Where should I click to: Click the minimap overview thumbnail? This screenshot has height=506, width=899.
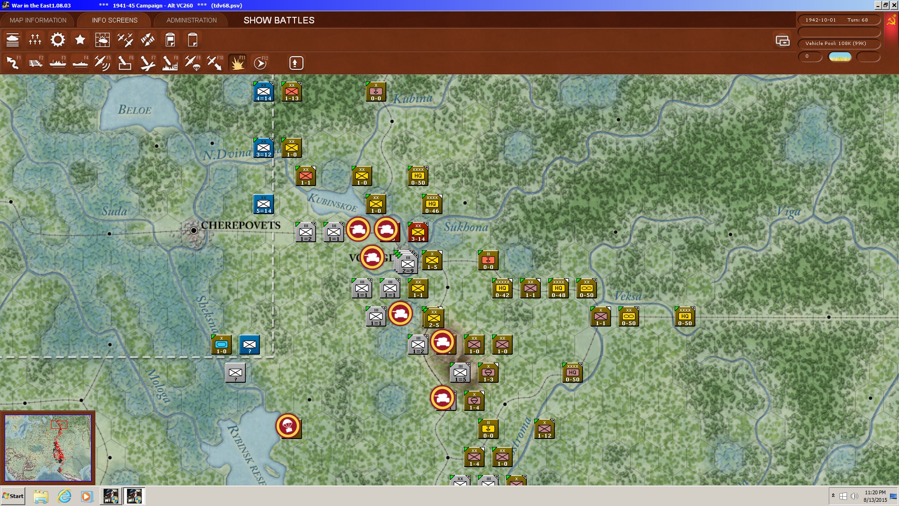48,448
